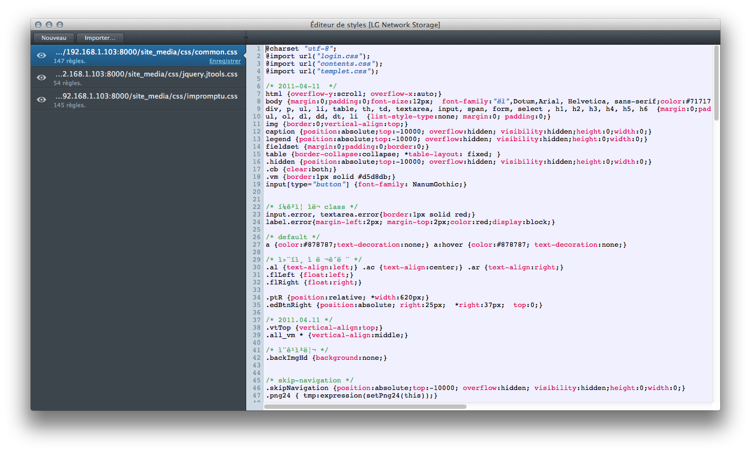751x453 pixels.
Task: Click line number 19 in the gutter
Action: 257,184
